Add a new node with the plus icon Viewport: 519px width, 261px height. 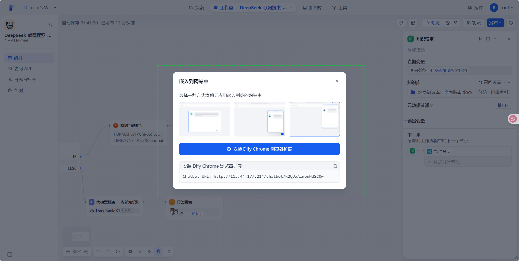click(130, 252)
